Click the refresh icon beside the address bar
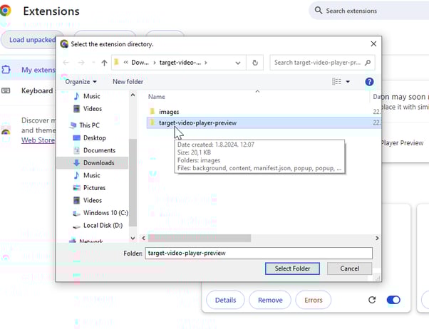This screenshot has height=329, width=429. coord(256,63)
